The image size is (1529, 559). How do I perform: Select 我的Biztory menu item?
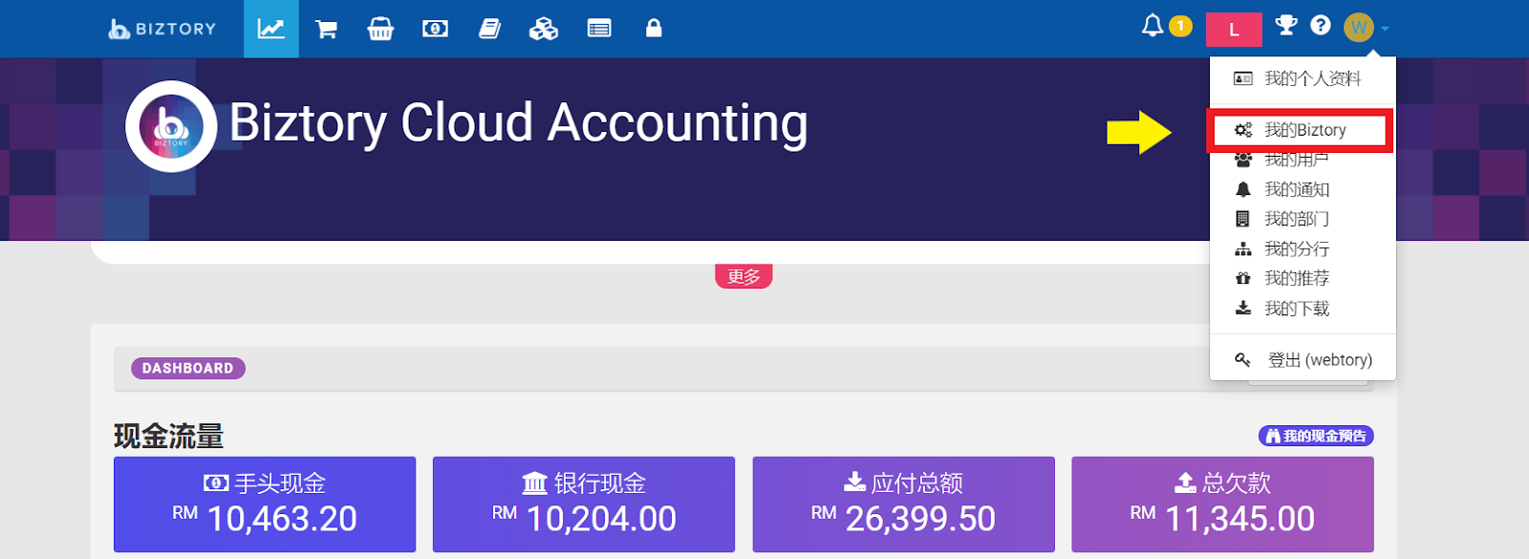click(1303, 130)
